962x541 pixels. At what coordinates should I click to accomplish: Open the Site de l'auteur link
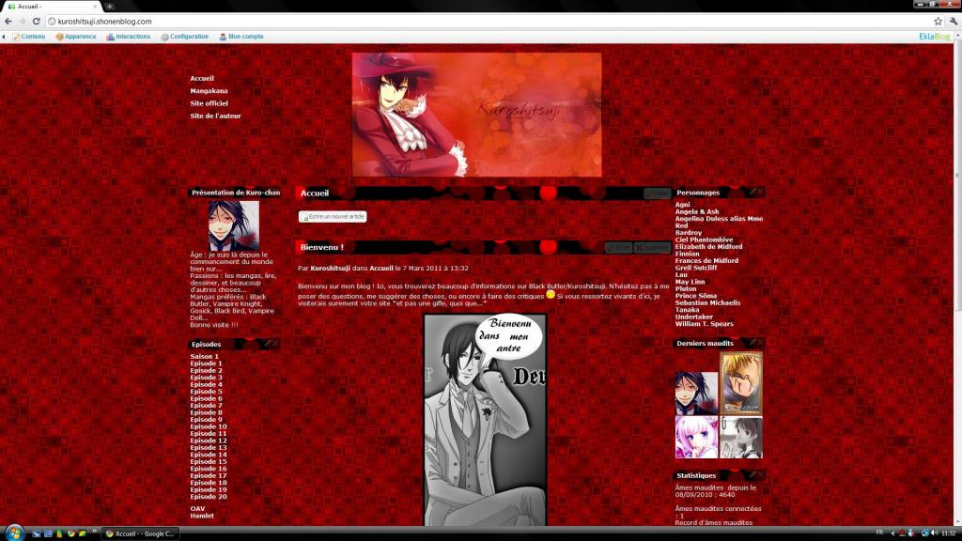coord(215,116)
